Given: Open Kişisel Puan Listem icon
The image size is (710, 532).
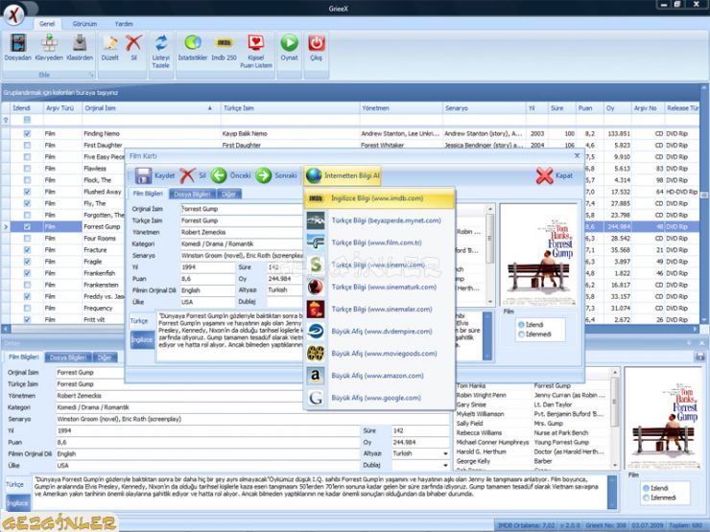Looking at the screenshot, I should pos(256,43).
